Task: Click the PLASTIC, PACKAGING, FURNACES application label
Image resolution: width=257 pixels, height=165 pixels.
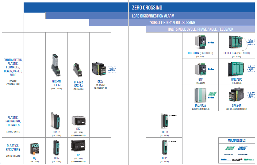Action: [x=13, y=121]
